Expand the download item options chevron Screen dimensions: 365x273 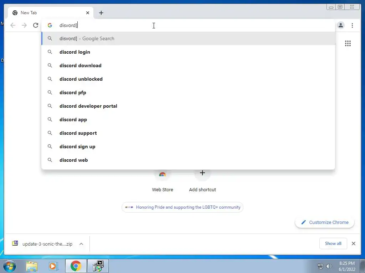(81, 244)
